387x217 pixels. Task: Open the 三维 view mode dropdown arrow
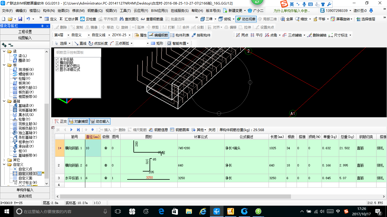point(215,19)
